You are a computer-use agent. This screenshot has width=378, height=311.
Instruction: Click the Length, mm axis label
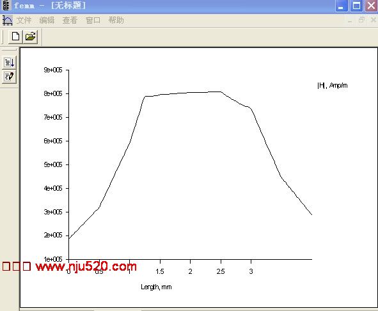click(x=156, y=287)
